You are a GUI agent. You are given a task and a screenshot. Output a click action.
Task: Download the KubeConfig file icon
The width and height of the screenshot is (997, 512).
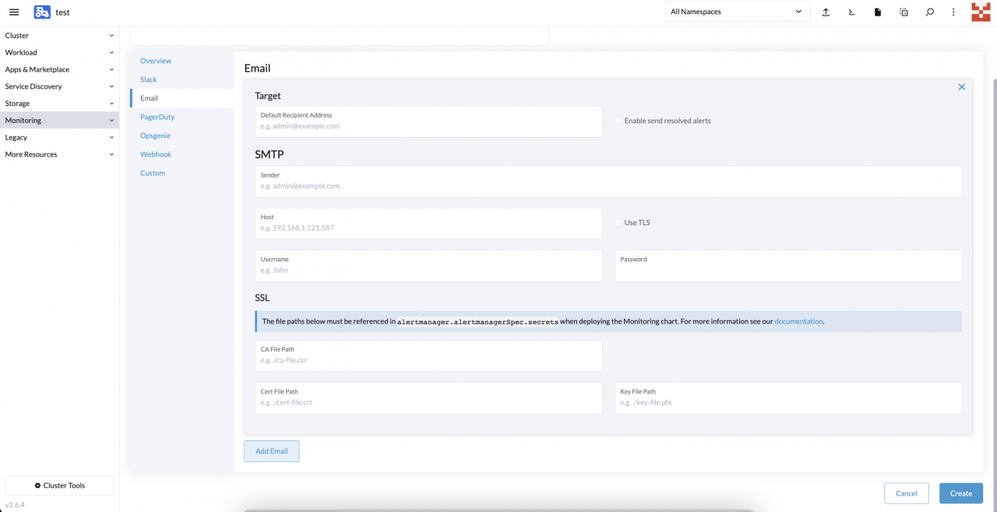point(878,12)
